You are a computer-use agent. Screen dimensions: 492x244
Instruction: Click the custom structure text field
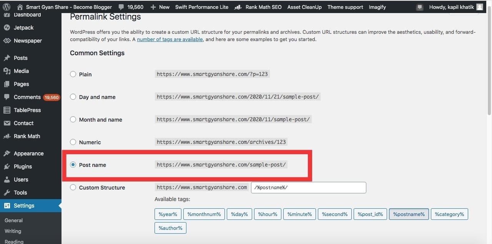[308, 188]
